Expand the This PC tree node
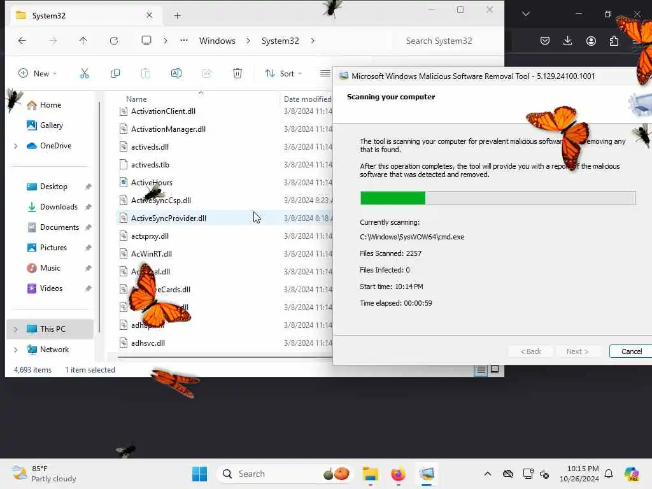The width and height of the screenshot is (652, 489). 16,329
